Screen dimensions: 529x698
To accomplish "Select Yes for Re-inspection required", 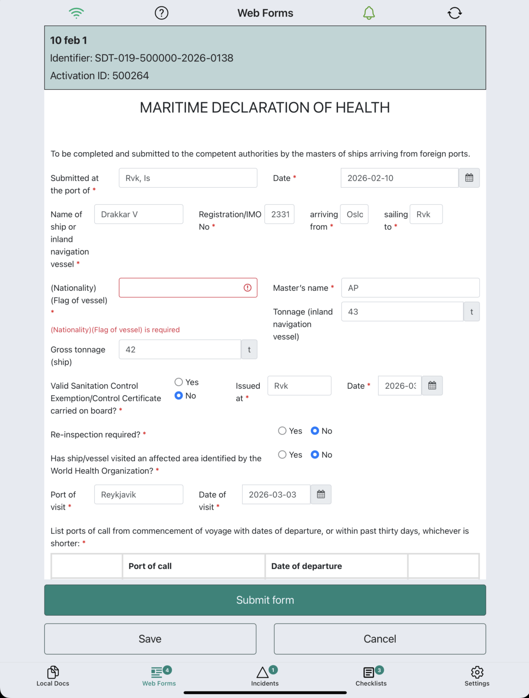I will (x=283, y=431).
